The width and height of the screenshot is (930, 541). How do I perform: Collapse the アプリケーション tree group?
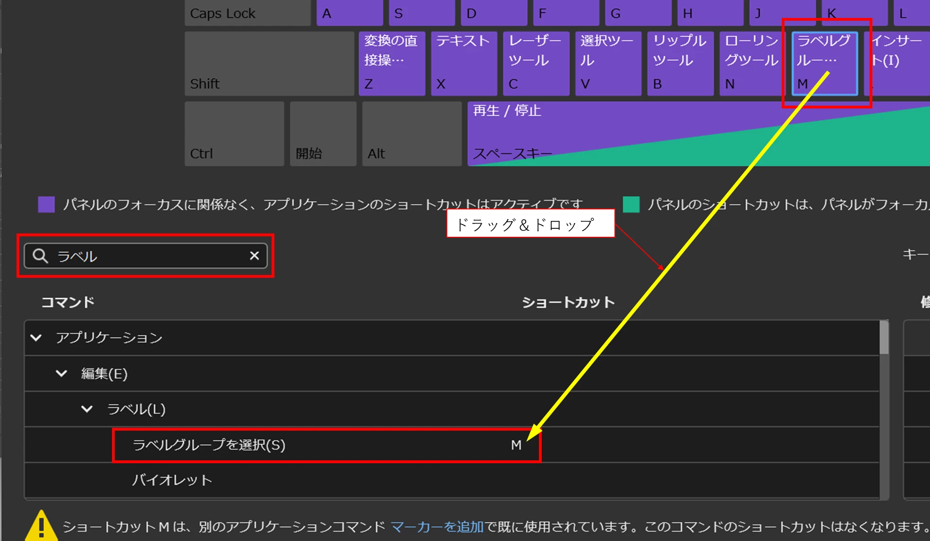pyautogui.click(x=36, y=338)
